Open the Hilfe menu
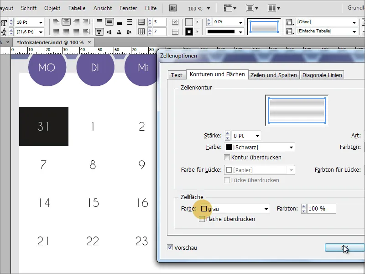Screen dimensions: 365x274 pos(151,8)
